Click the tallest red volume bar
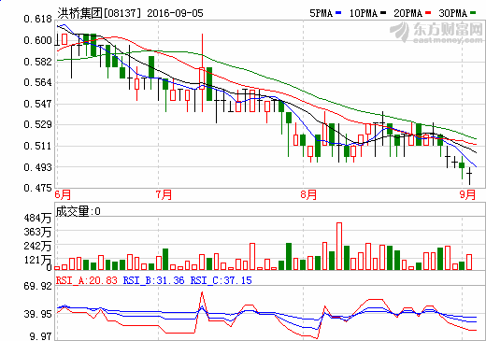 pyautogui.click(x=339, y=246)
